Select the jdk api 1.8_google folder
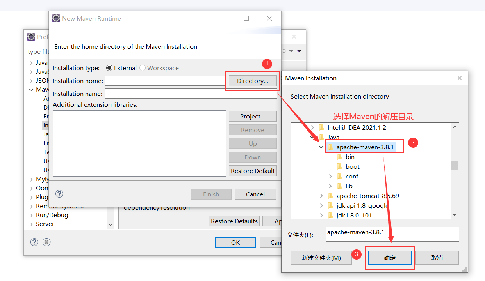Image resolution: width=485 pixels, height=281 pixels. coord(362,205)
